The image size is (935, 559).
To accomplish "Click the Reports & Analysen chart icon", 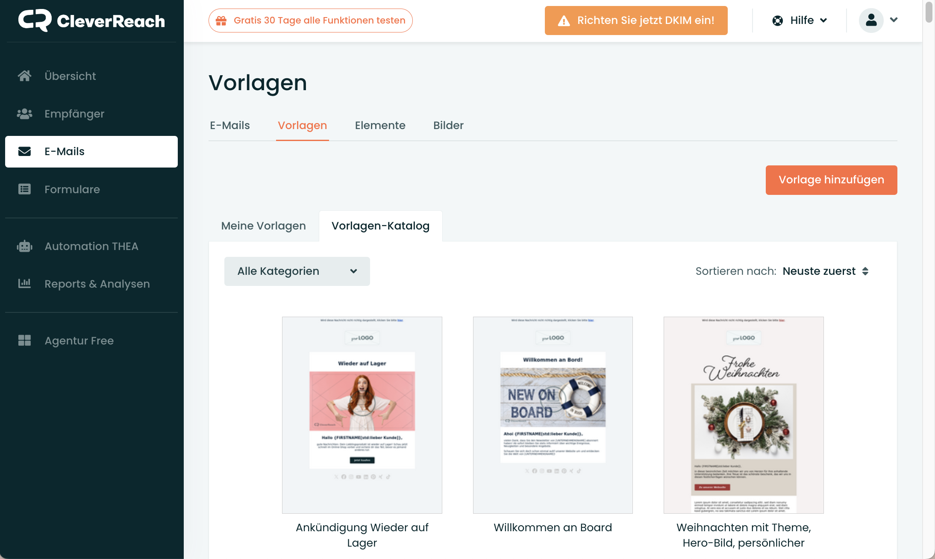I will point(24,283).
